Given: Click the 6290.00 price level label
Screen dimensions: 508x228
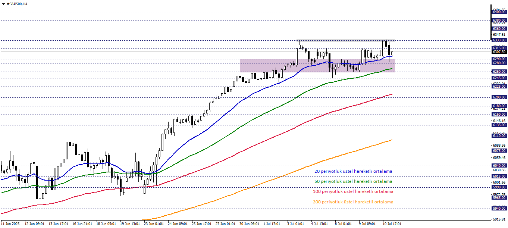Looking at the screenshot, I should [x=499, y=59].
